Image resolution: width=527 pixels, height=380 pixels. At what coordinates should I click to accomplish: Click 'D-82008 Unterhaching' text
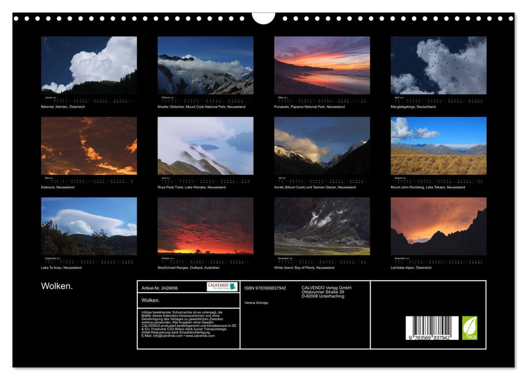tap(322, 296)
